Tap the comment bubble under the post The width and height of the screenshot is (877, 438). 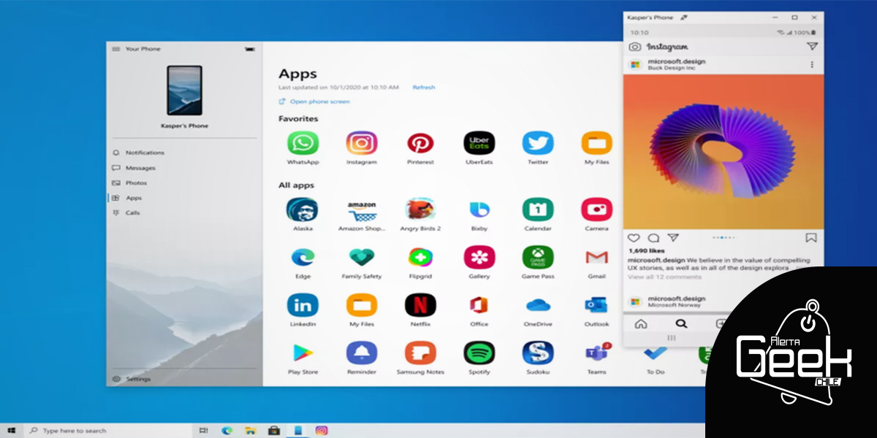click(653, 238)
